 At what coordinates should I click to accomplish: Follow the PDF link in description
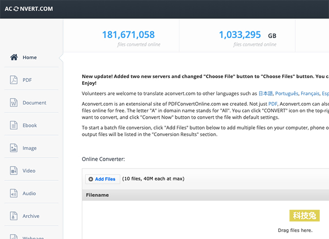(273, 104)
